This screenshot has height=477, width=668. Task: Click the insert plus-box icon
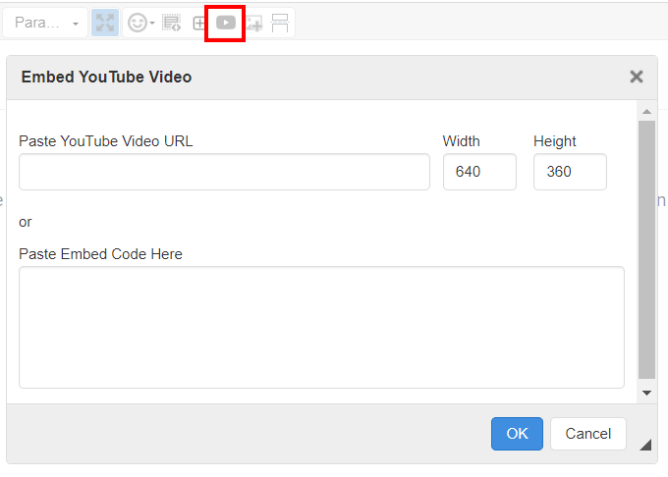199,23
